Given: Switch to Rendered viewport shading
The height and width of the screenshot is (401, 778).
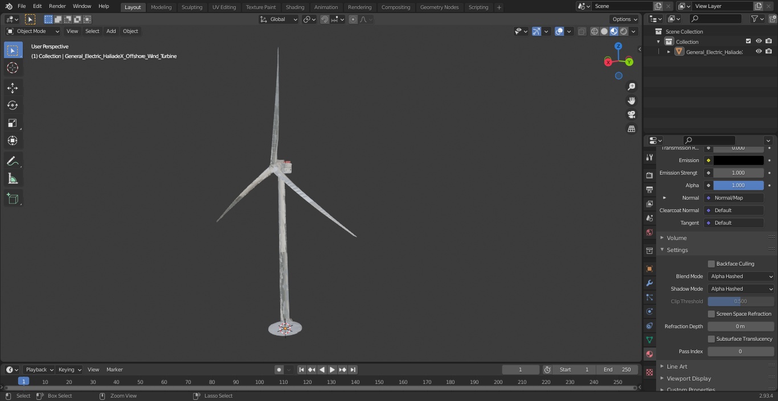Looking at the screenshot, I should coord(624,31).
